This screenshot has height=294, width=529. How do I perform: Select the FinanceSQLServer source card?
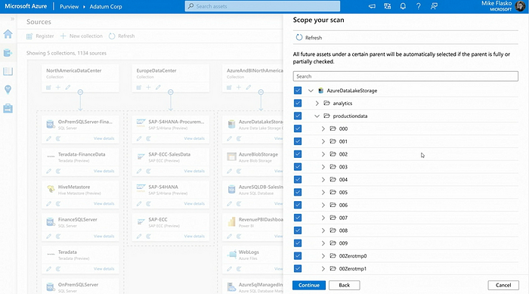(x=80, y=227)
